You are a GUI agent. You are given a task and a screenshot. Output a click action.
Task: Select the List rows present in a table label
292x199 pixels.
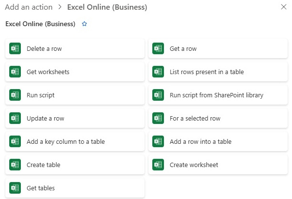tap(207, 72)
